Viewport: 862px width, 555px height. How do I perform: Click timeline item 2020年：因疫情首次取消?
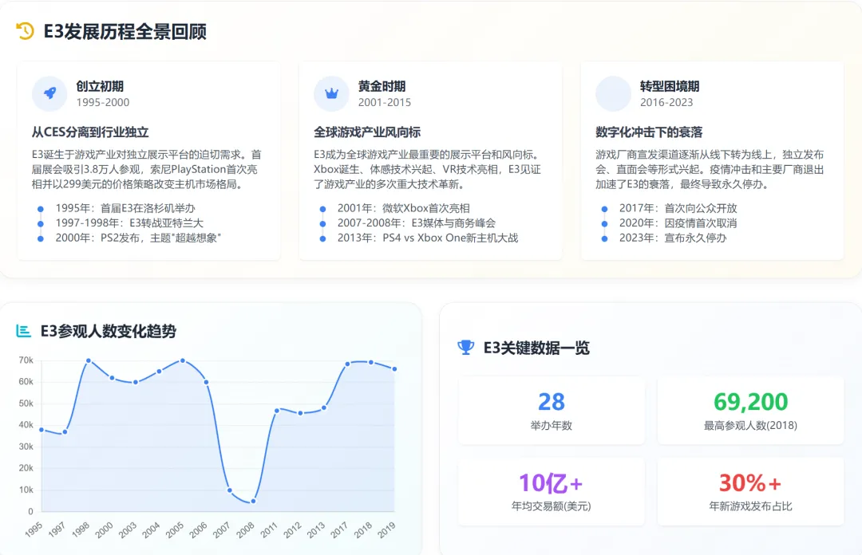tap(678, 223)
